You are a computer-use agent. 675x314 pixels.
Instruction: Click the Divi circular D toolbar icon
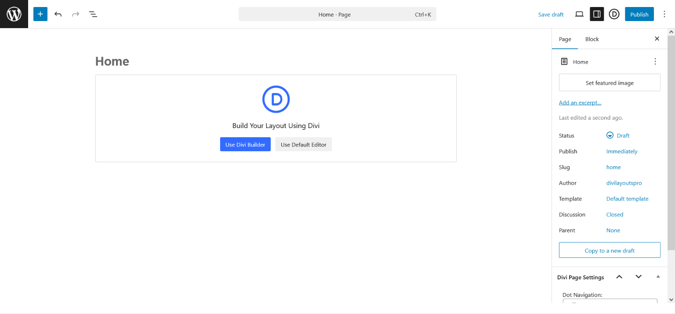pos(614,14)
